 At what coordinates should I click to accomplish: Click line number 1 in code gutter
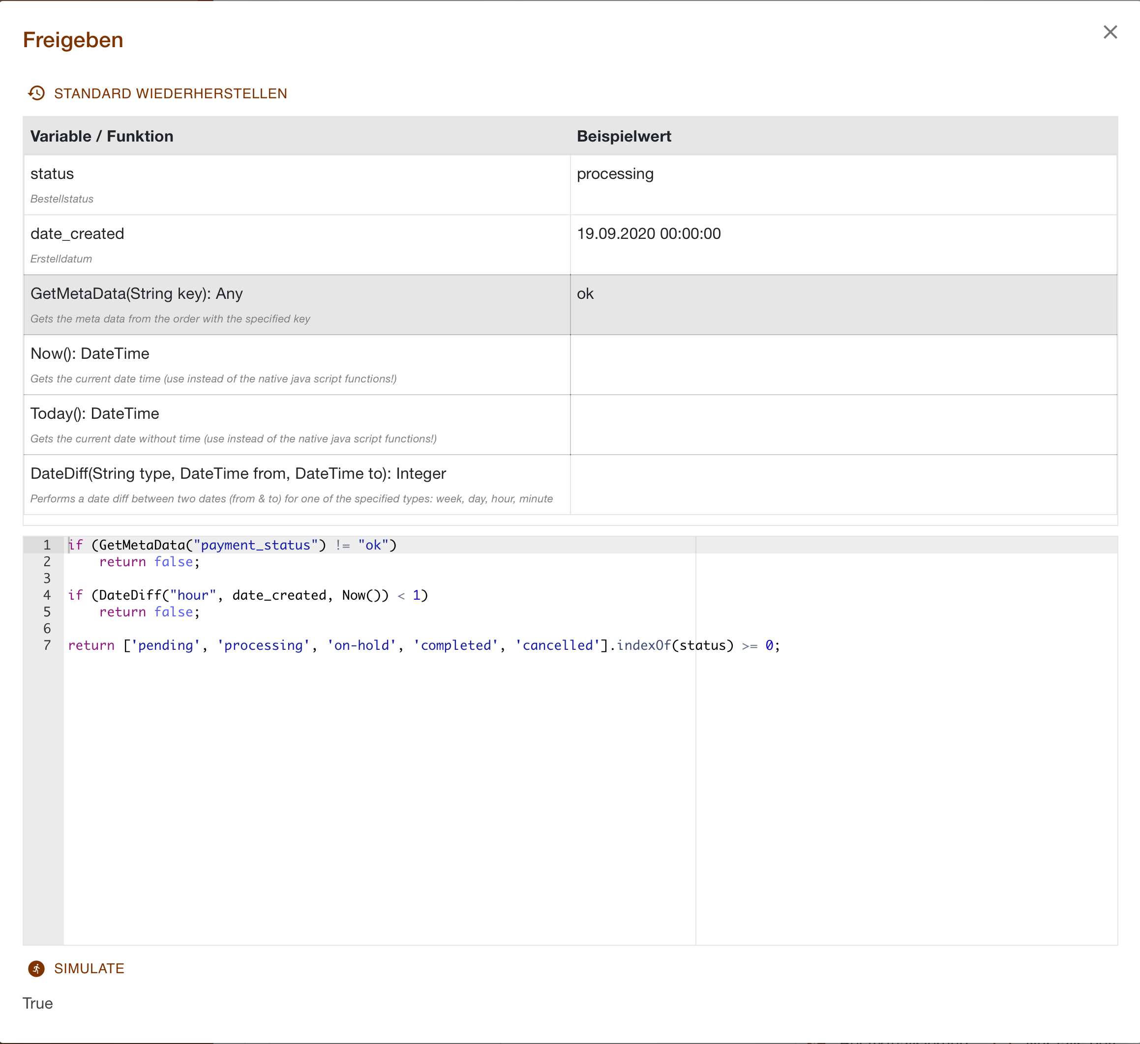click(47, 545)
